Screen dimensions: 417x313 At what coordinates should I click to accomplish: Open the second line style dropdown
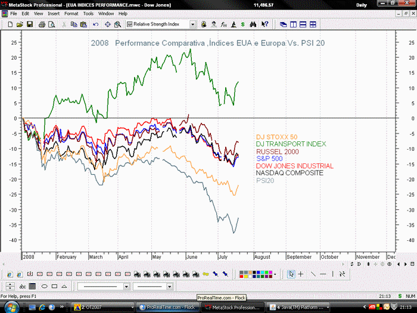(170, 287)
